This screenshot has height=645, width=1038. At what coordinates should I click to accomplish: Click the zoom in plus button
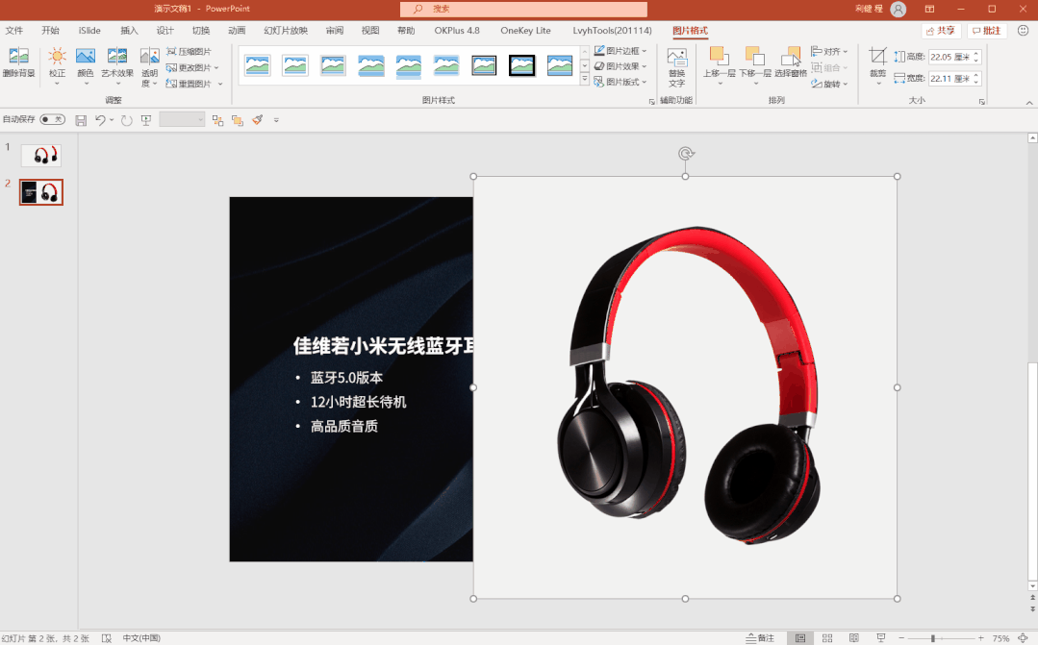981,638
